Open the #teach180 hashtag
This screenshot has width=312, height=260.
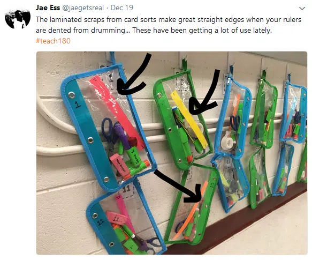53,41
